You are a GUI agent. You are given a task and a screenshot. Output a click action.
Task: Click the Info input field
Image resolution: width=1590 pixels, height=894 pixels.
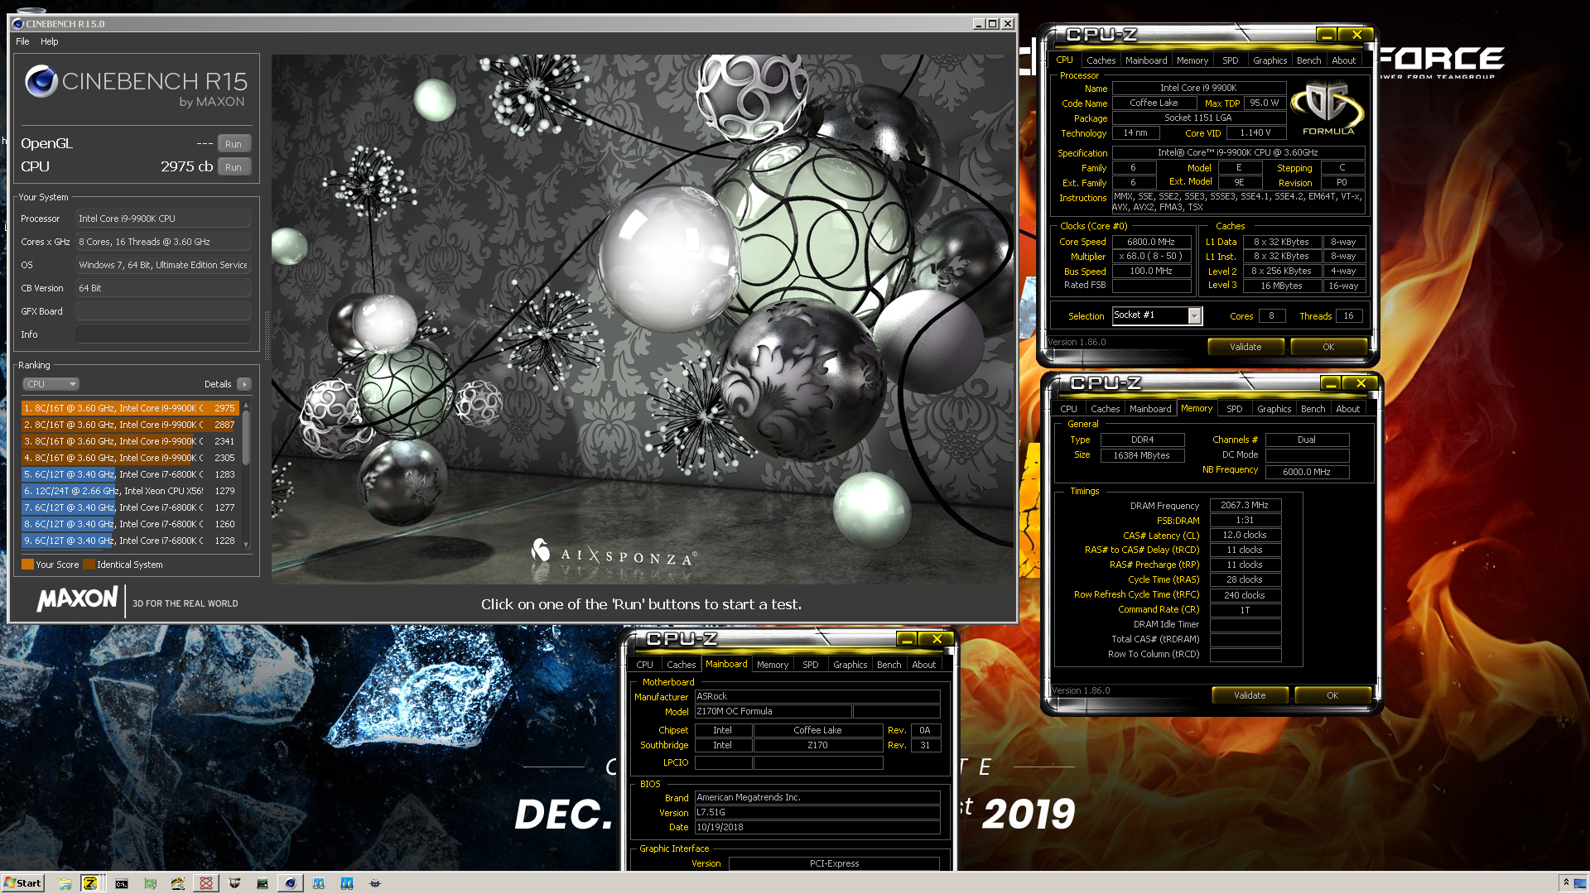click(x=163, y=334)
